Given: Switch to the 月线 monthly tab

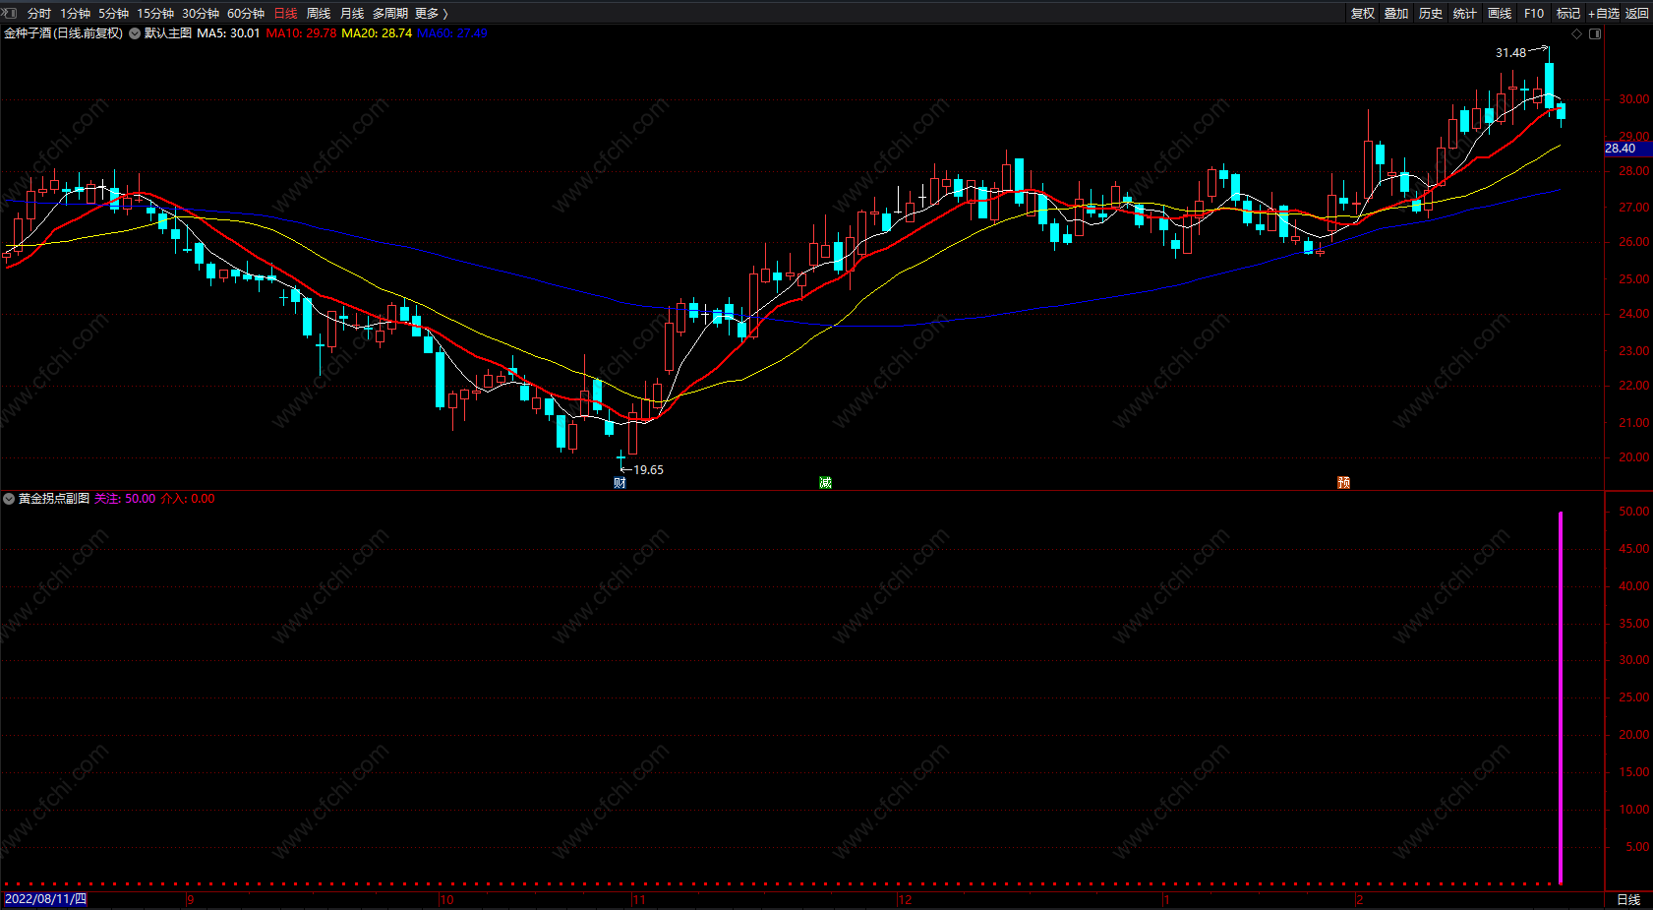Looking at the screenshot, I should 352,13.
